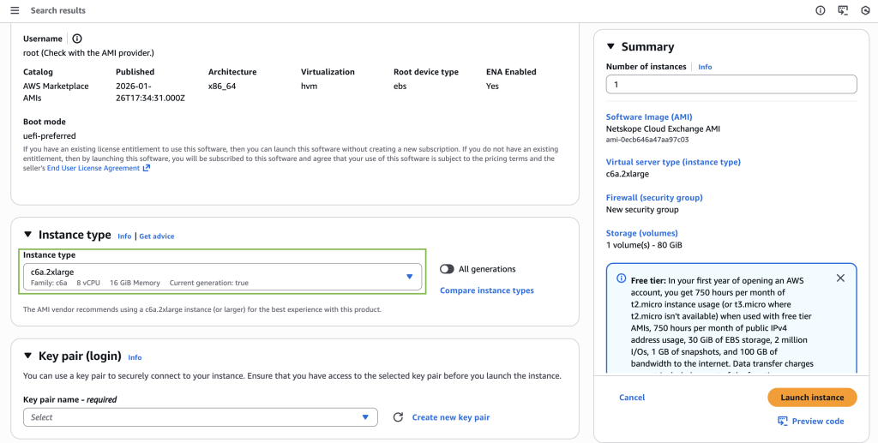The height and width of the screenshot is (443, 878).
Task: Click the 'hvm' virtualization value
Action: click(x=308, y=87)
